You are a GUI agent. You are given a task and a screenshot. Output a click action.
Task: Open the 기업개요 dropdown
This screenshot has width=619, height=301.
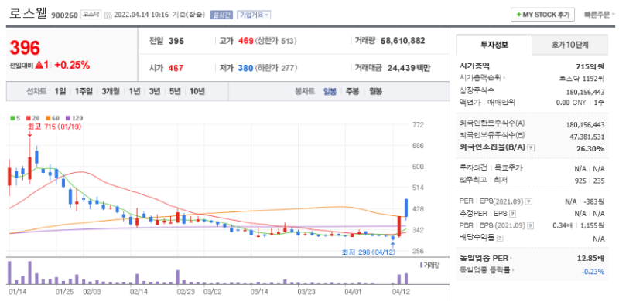click(x=254, y=15)
